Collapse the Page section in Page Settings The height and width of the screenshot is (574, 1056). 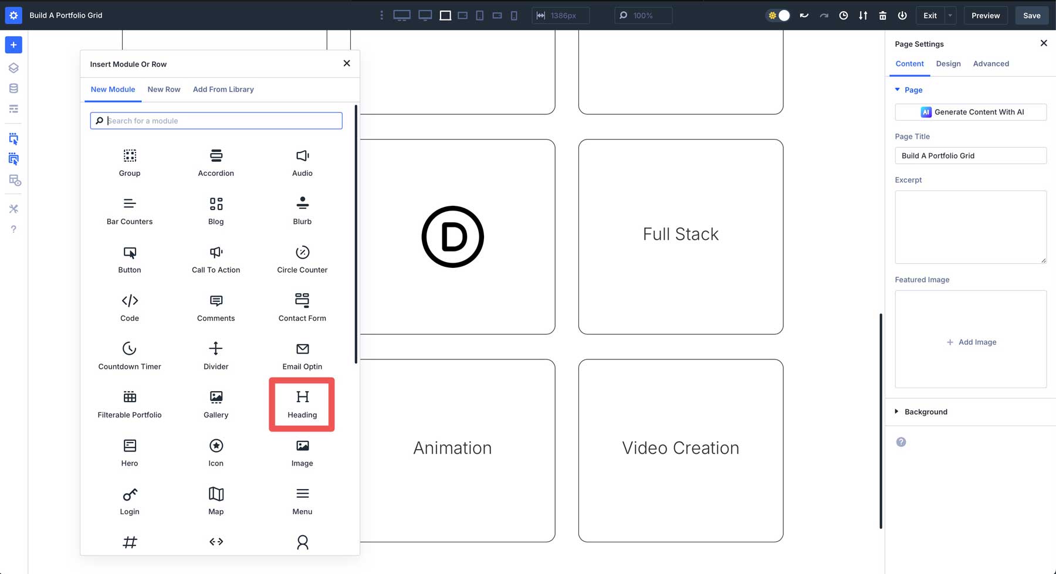pos(897,90)
